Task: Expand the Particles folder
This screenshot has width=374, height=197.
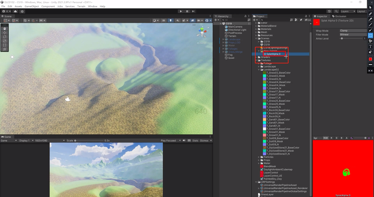Action: [259, 157]
